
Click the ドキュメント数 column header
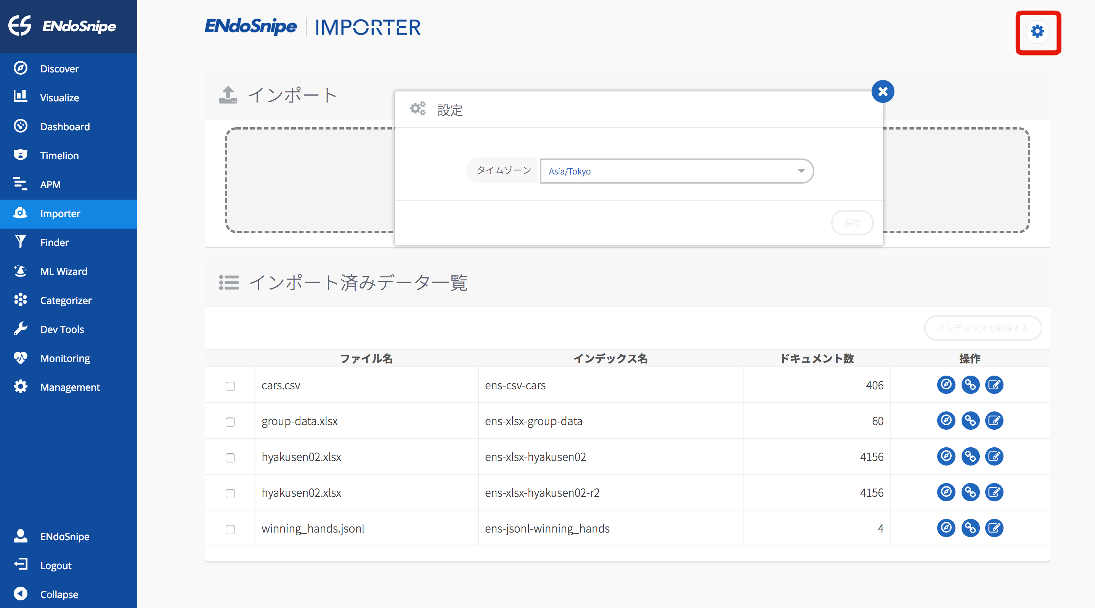coord(817,358)
